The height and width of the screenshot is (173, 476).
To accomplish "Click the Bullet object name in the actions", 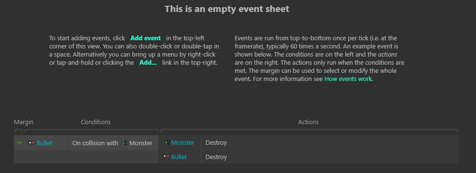I will [x=179, y=157].
